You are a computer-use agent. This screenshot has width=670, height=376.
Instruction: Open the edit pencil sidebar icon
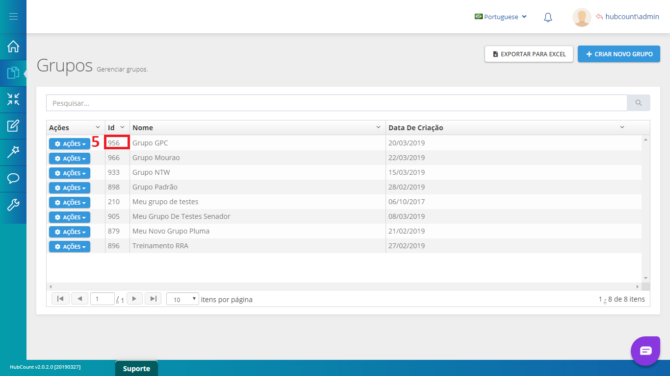click(13, 126)
